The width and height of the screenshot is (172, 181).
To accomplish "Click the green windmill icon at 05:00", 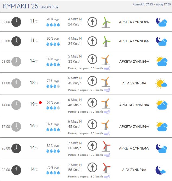I will 106,41.
